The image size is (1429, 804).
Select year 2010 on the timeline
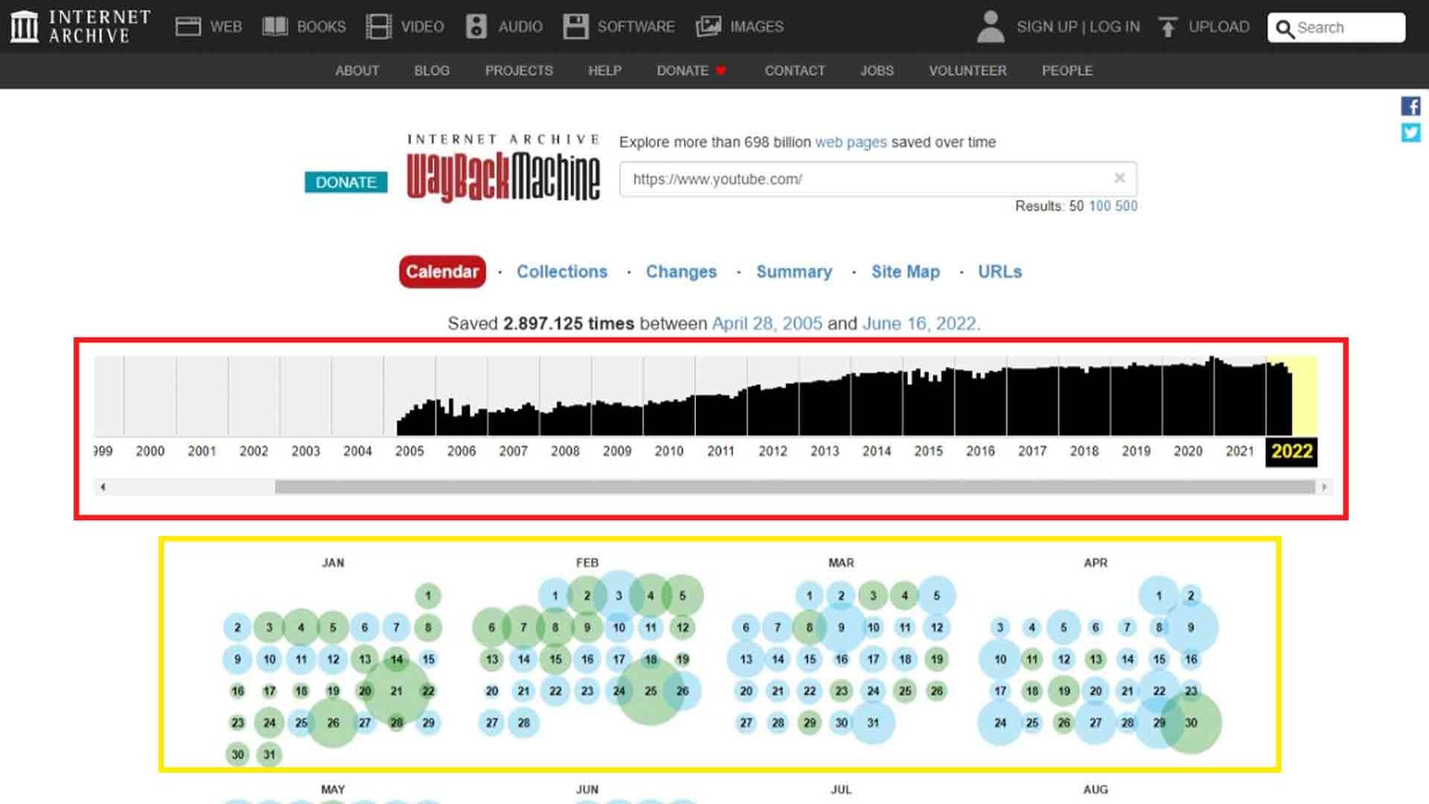click(x=669, y=451)
